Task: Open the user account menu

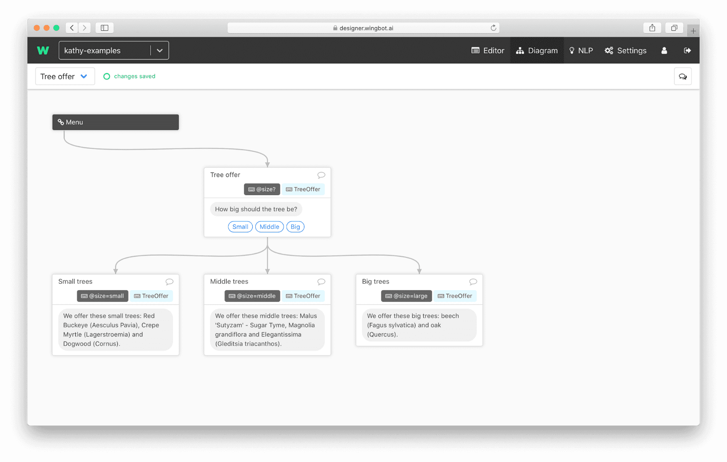Action: point(664,50)
